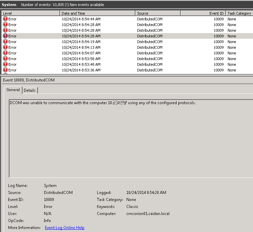Image resolution: width=253 pixels, height=232 pixels.
Task: Click event ID 10009 in 8:54:13 AM row
Action: [218, 47]
